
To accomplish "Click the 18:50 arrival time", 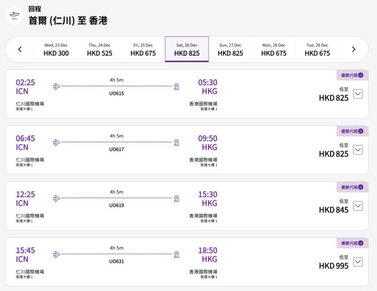I will tap(207, 250).
